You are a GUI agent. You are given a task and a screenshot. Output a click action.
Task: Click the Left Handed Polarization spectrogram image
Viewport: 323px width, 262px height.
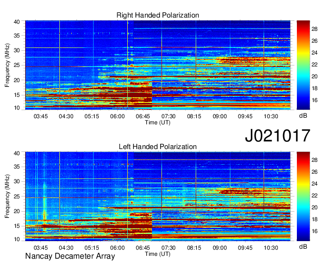[x=158, y=196]
